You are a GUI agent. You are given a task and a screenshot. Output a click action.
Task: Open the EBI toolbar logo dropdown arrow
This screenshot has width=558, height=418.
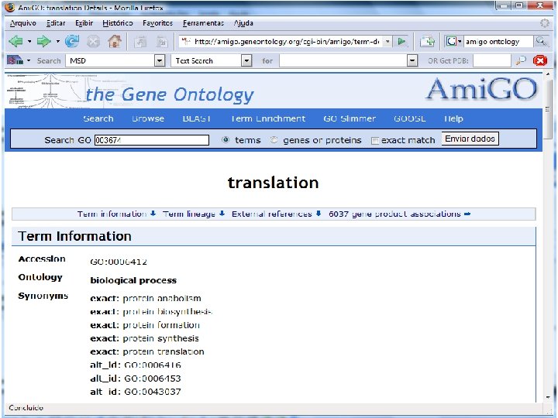pyautogui.click(x=29, y=60)
